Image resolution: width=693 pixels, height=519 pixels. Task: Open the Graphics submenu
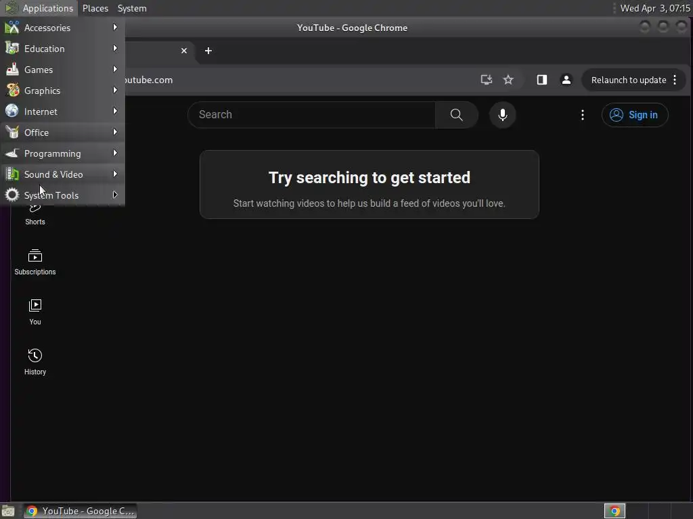(x=62, y=91)
